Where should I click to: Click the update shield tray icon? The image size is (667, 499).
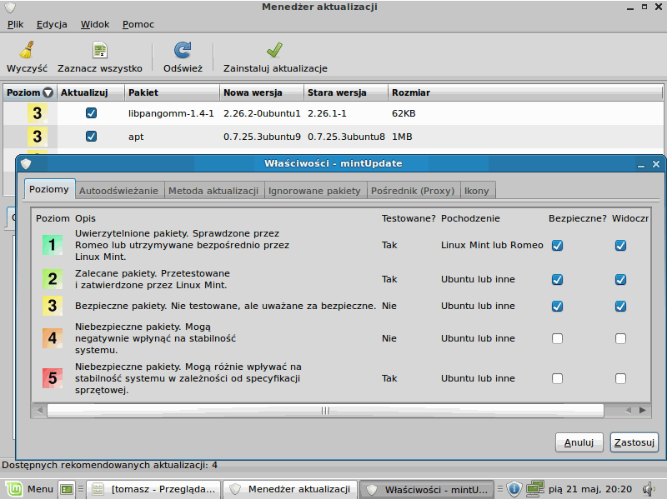pos(514,489)
